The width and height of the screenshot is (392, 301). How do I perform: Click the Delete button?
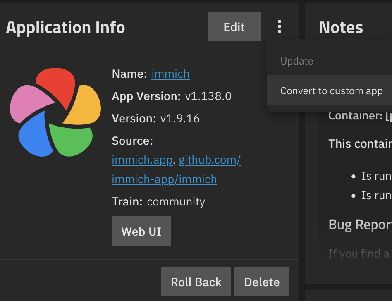click(x=262, y=282)
